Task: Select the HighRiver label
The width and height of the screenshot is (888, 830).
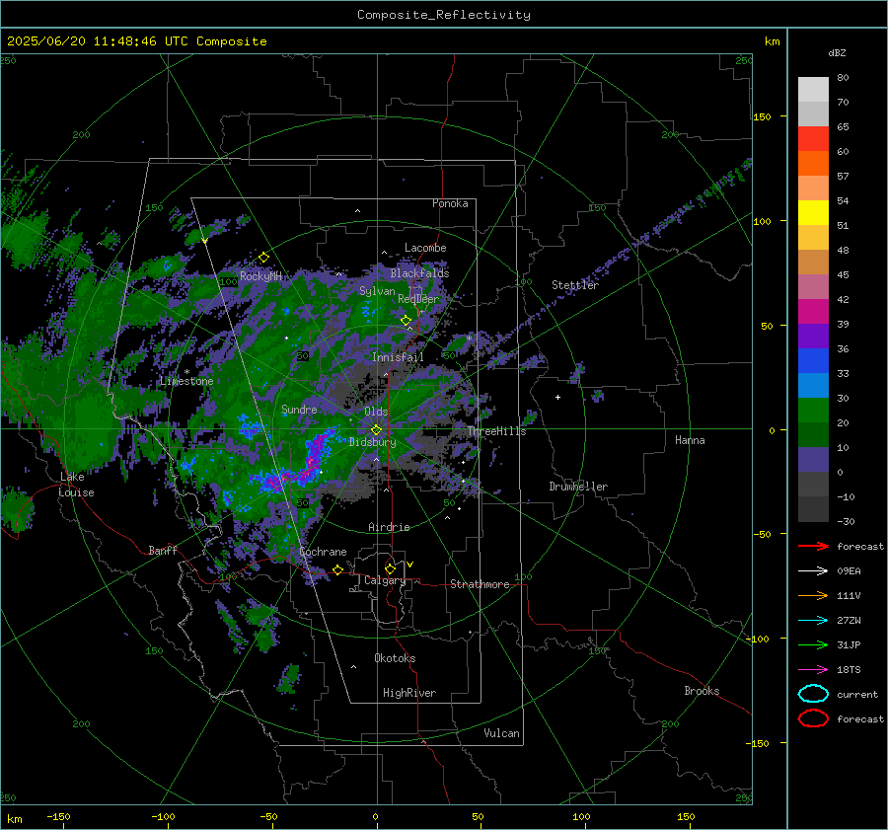Action: pos(409,693)
